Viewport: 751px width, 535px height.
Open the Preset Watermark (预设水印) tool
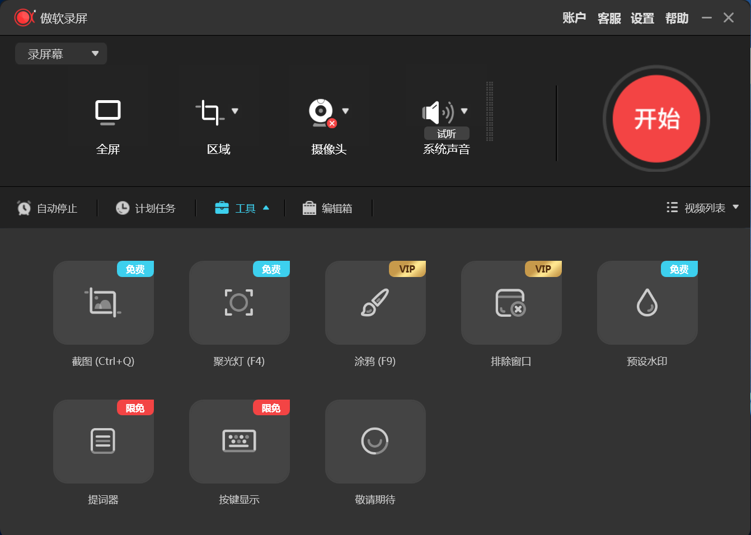647,303
